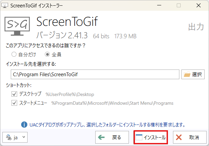The image size is (209, 146).
Task: Click the 出力 label
Action: (x=196, y=27)
